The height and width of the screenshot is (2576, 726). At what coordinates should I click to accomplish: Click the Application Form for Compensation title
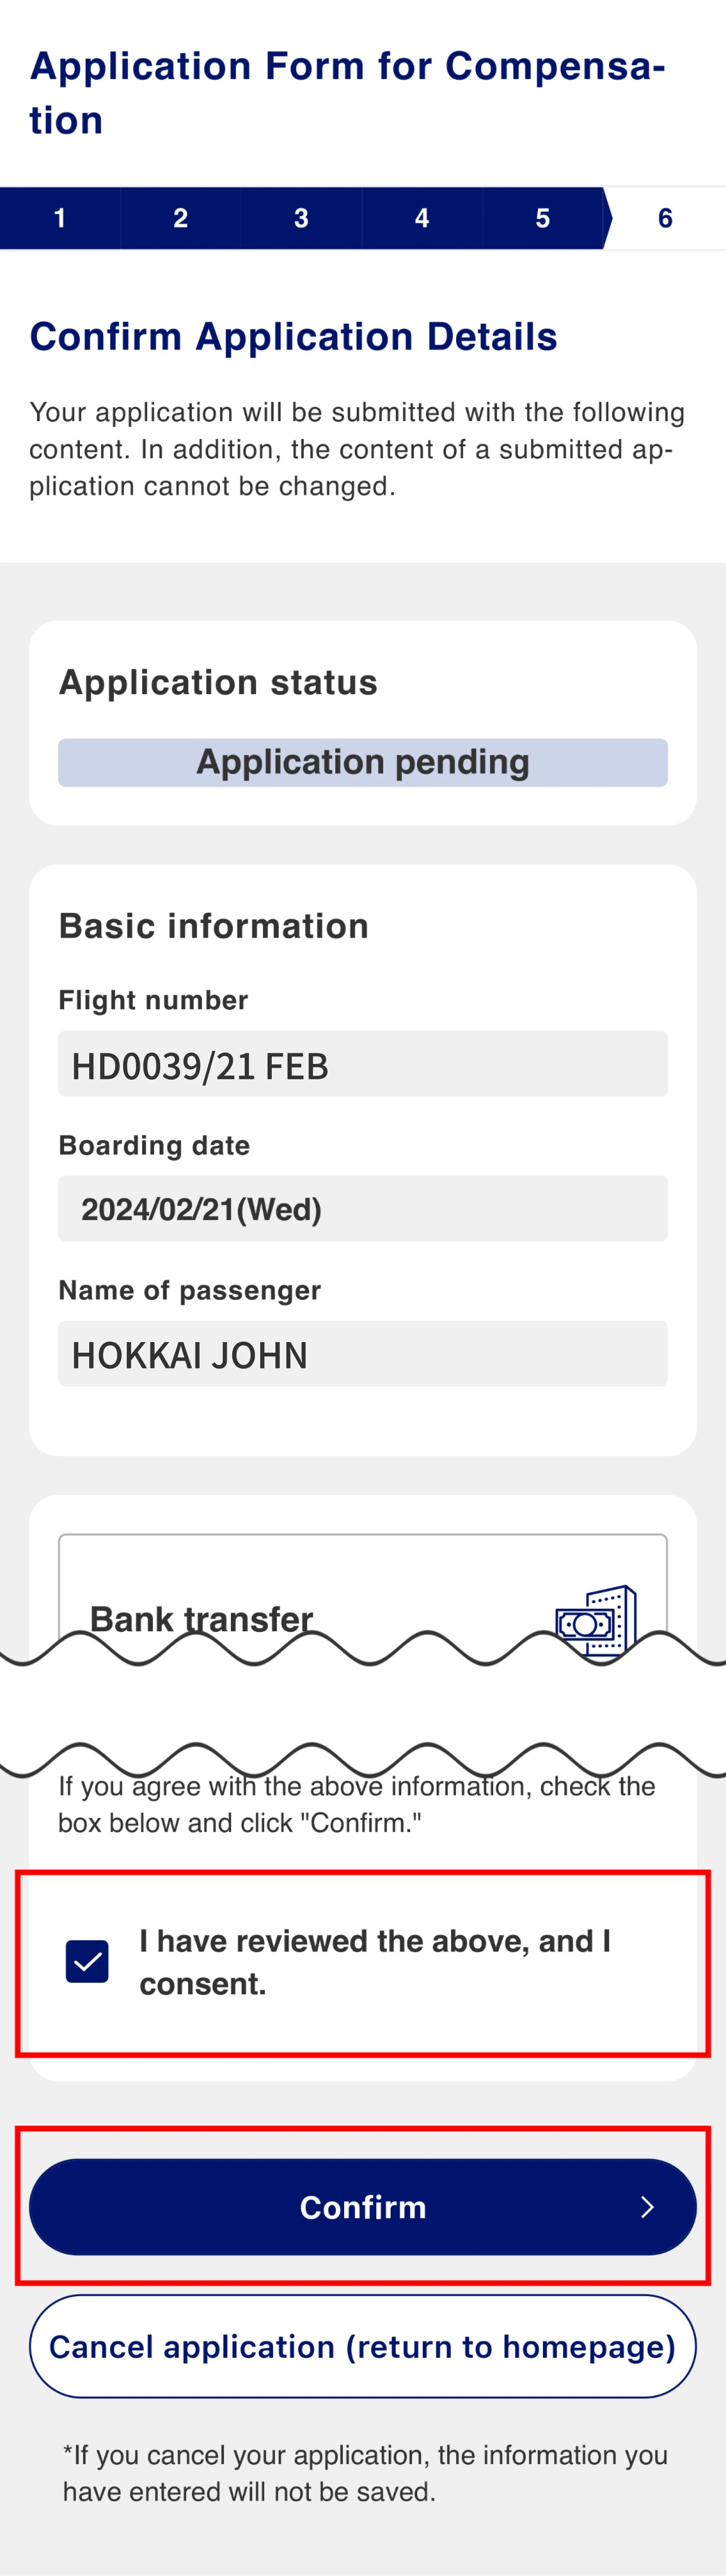[347, 93]
